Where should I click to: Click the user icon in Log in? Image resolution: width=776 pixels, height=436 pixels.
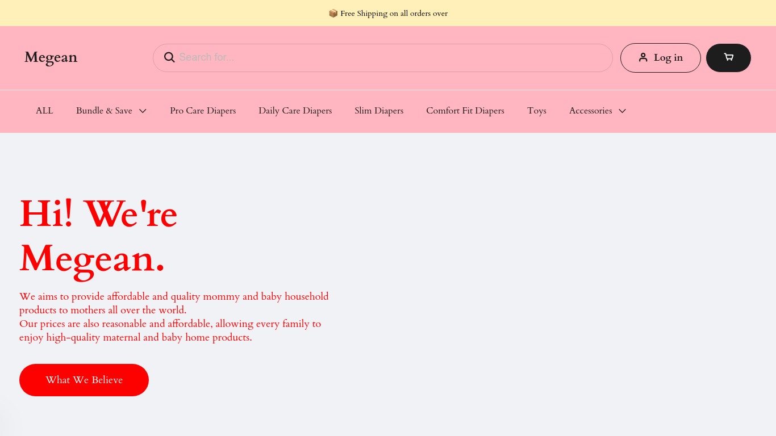click(643, 57)
